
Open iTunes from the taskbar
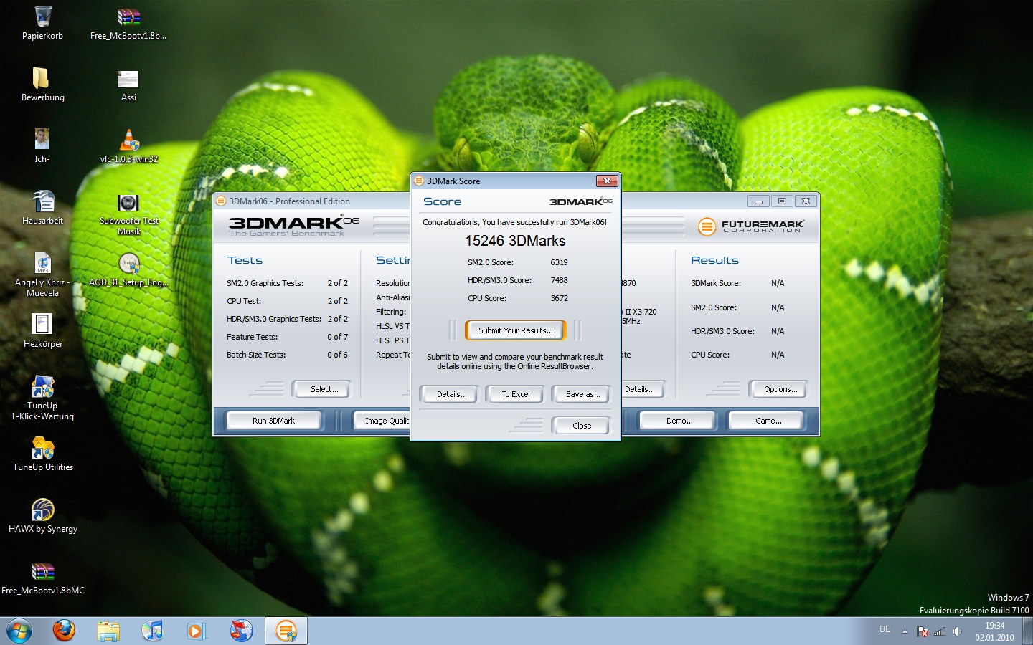pyautogui.click(x=152, y=631)
